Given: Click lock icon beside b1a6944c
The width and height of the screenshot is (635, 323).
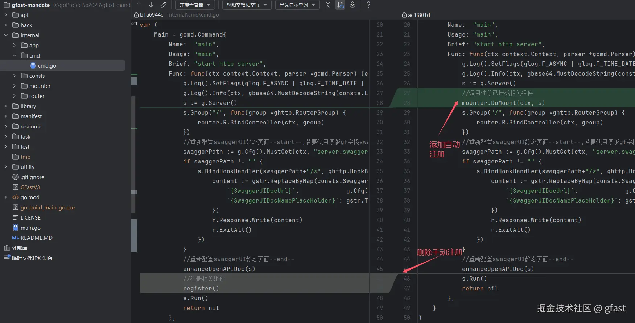Looking at the screenshot, I should pyautogui.click(x=136, y=15).
